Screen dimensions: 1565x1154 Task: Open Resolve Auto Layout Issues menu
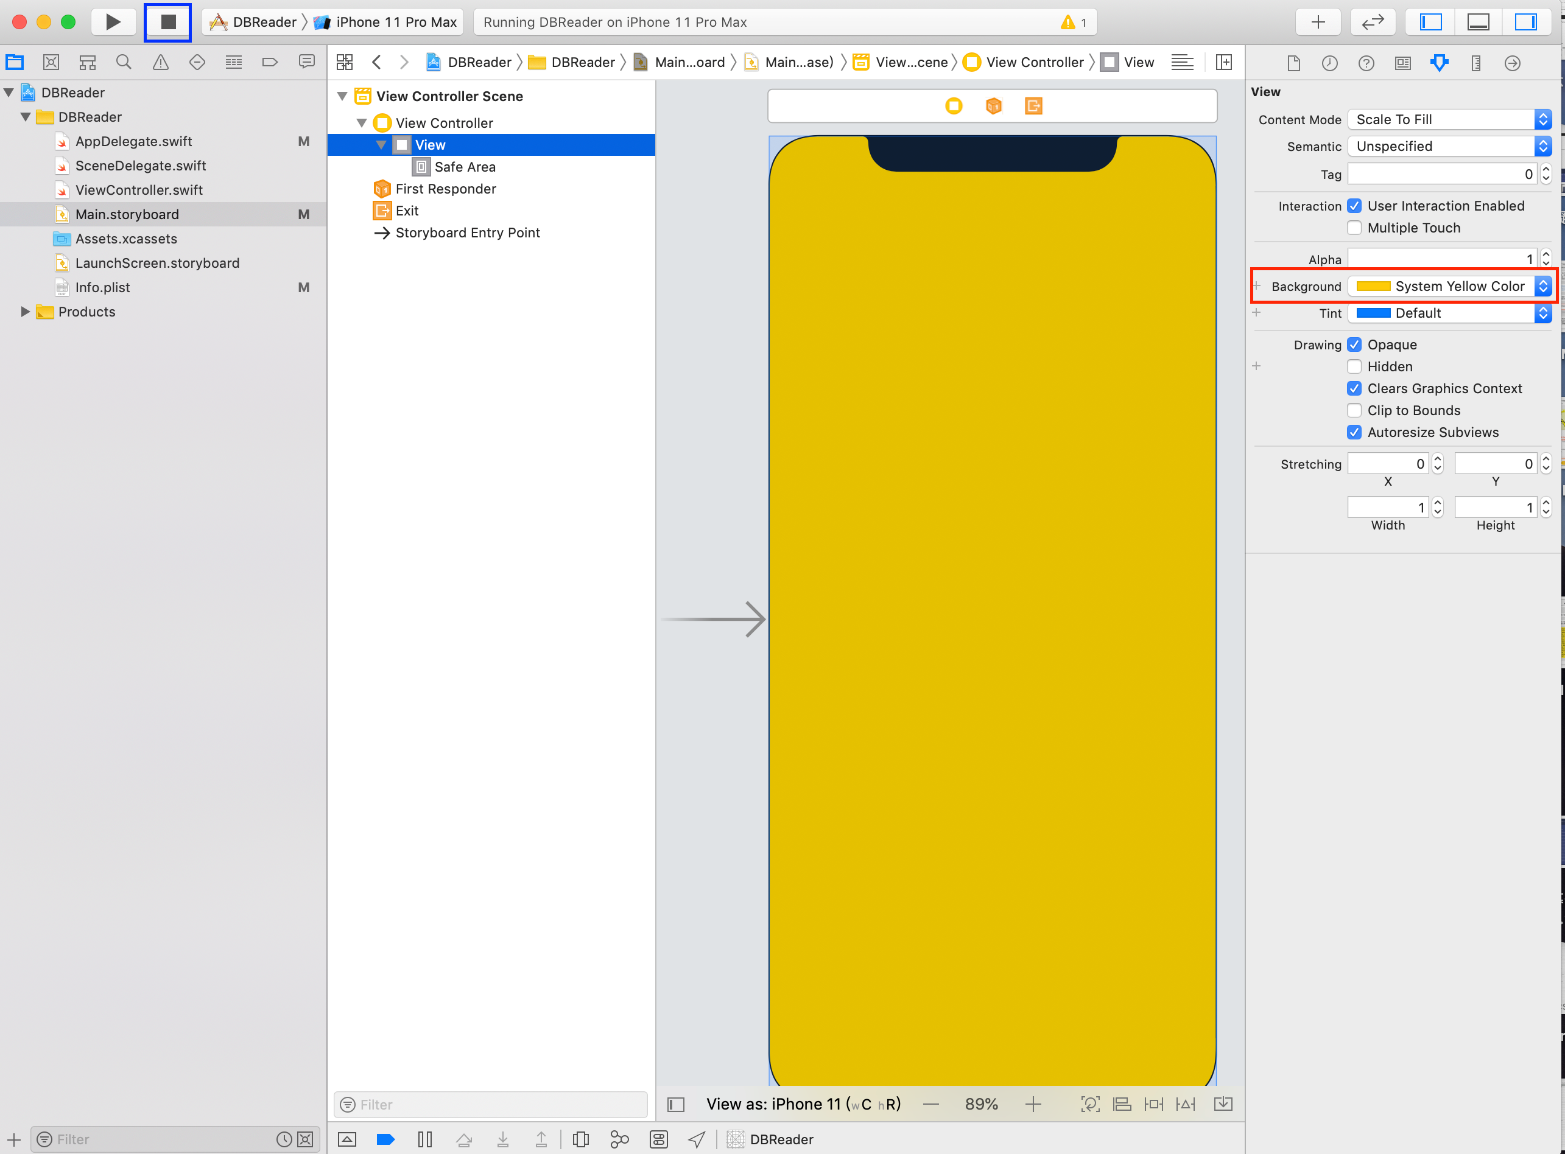coord(1186,1105)
